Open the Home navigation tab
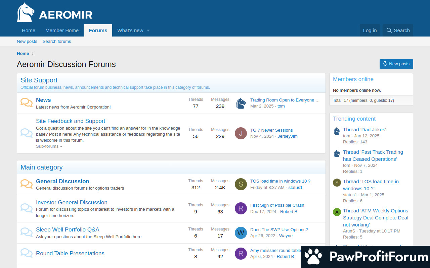 tap(29, 30)
